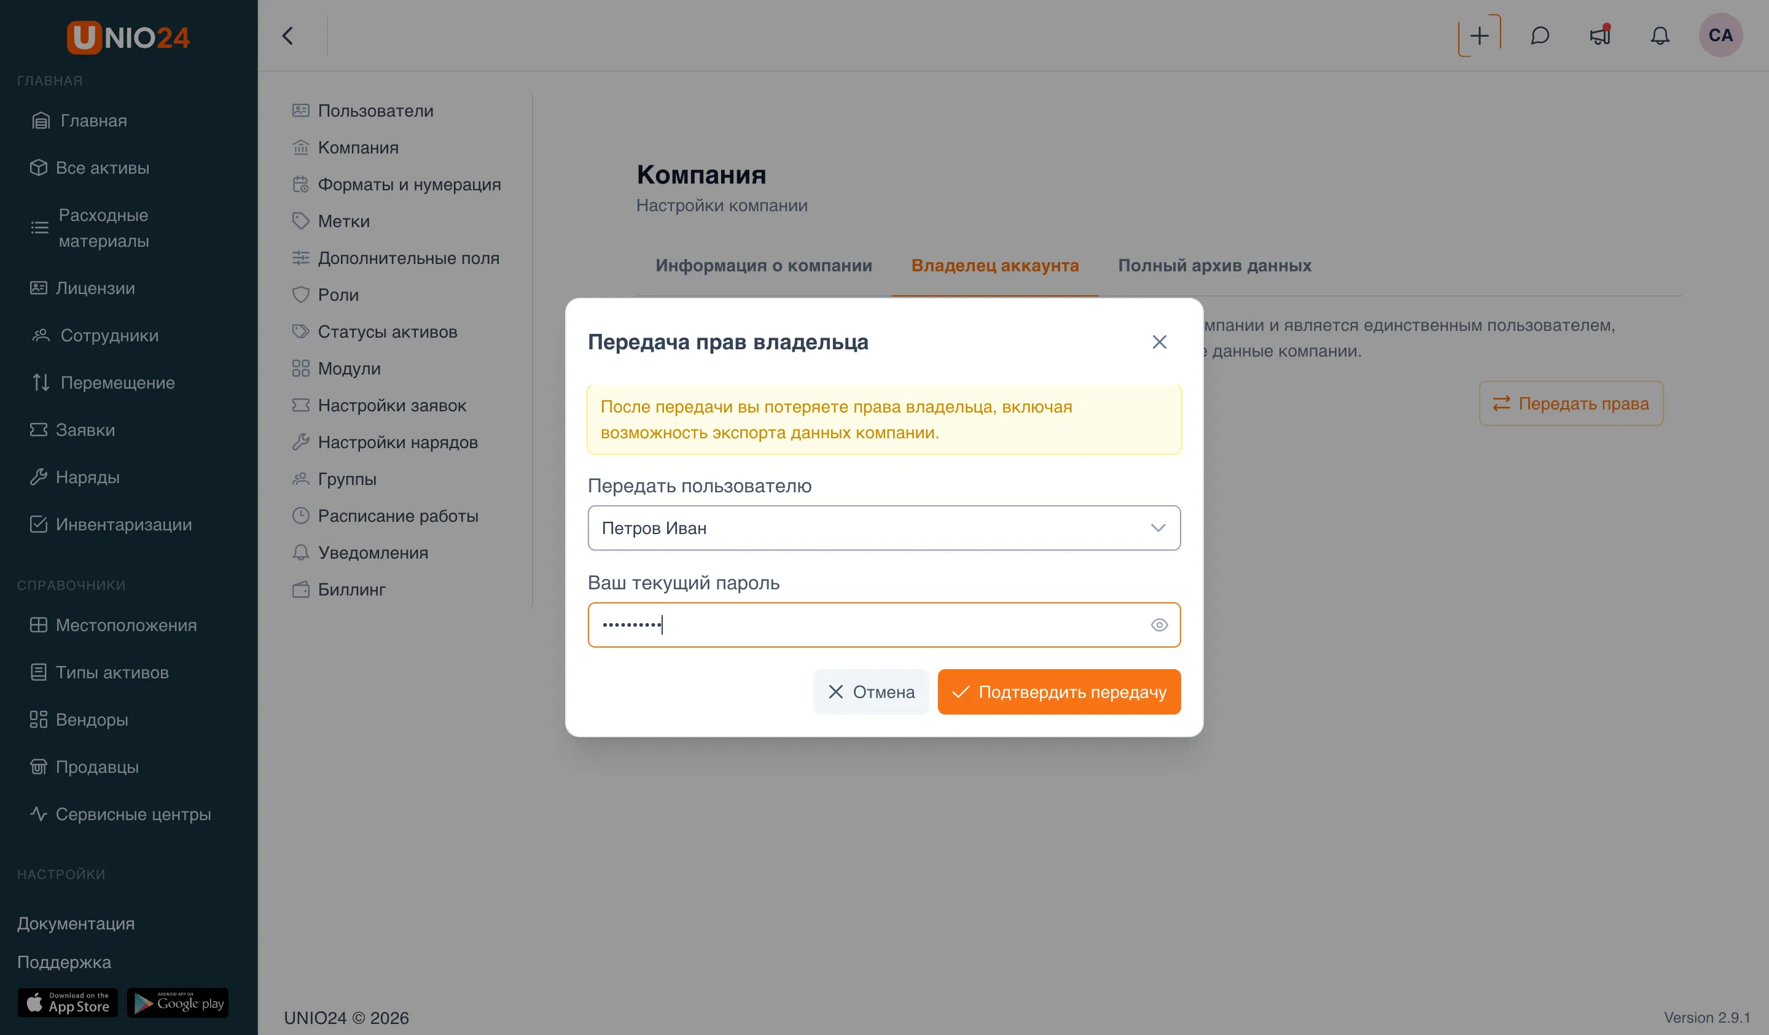This screenshot has height=1035, width=1769.
Task: Click the Дополнительные поля sliders icon
Action: click(x=300, y=257)
